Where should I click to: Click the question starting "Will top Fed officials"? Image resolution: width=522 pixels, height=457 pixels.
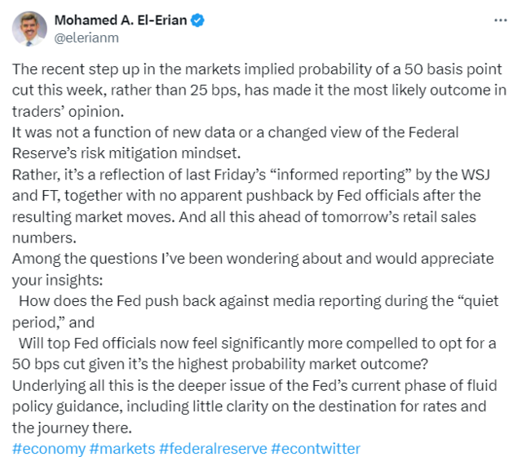[x=261, y=344]
